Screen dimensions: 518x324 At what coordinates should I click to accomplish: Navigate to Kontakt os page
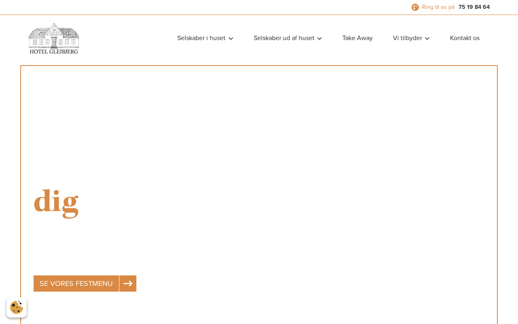pyautogui.click(x=465, y=38)
